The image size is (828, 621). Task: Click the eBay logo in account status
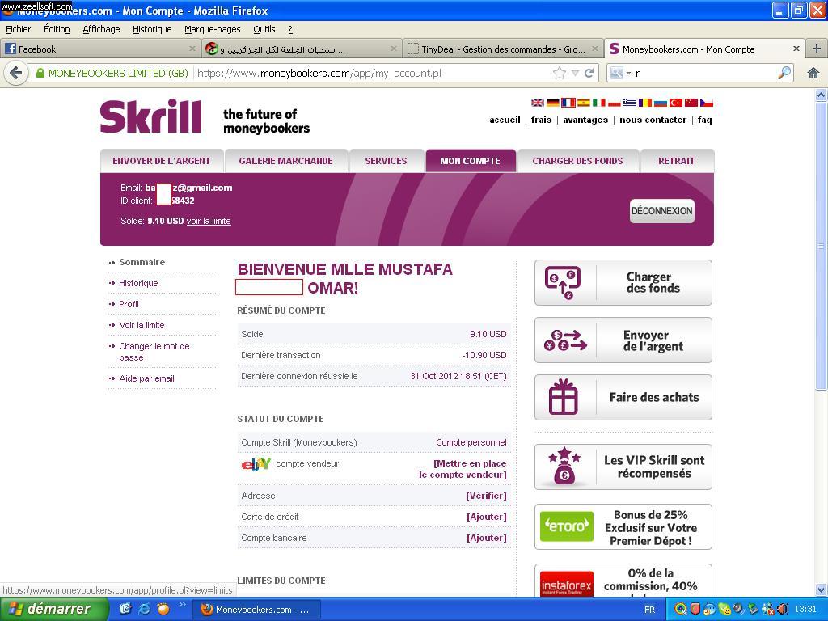[256, 464]
